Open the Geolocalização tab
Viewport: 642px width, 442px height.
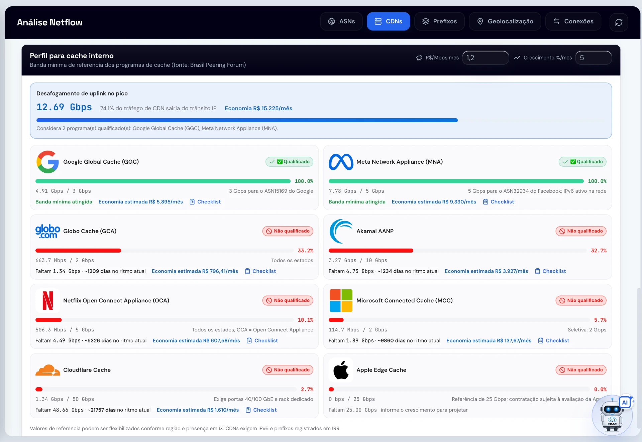(505, 21)
